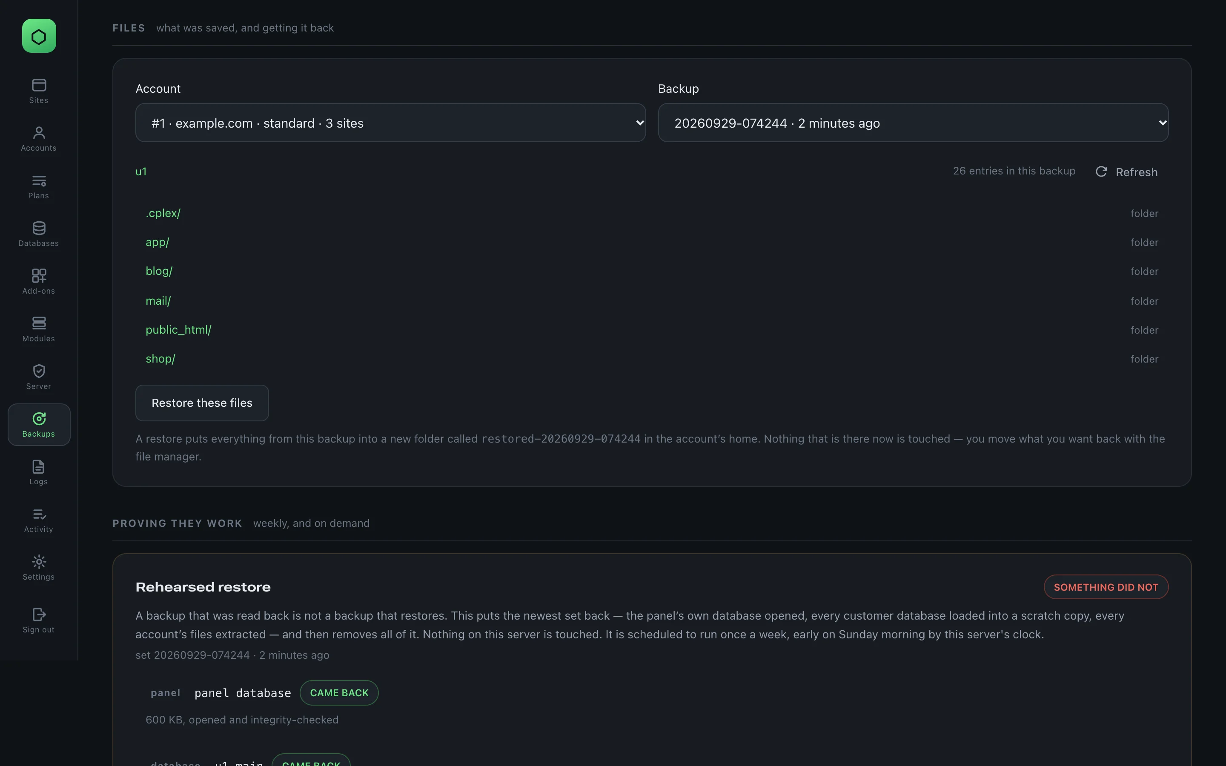Click the u1 breadcrumb link
1226x766 pixels.
(141, 172)
